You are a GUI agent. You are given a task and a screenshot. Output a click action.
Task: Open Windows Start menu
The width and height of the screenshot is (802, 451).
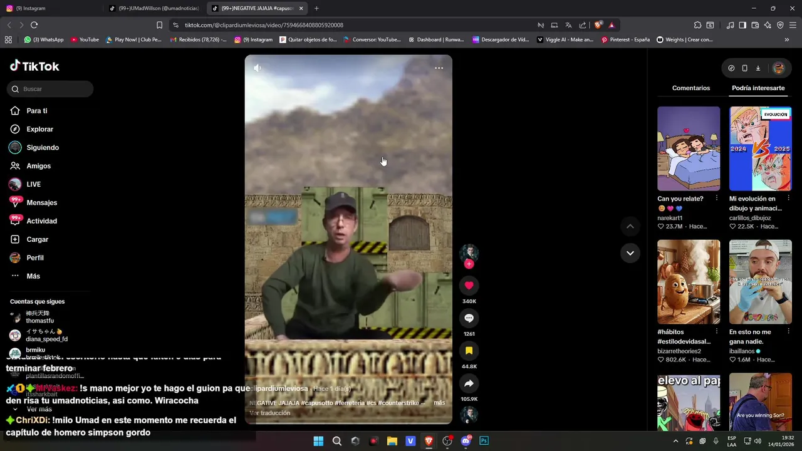pyautogui.click(x=318, y=441)
